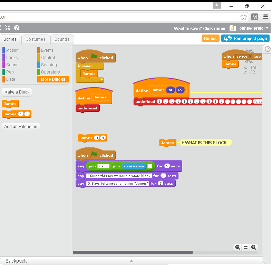This screenshot has width=272, height=265.
Task: Switch to the Sounds tab
Action: tap(62, 39)
